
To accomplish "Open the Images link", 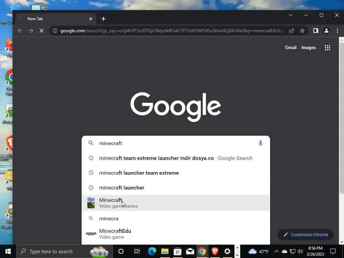I will 308,48.
